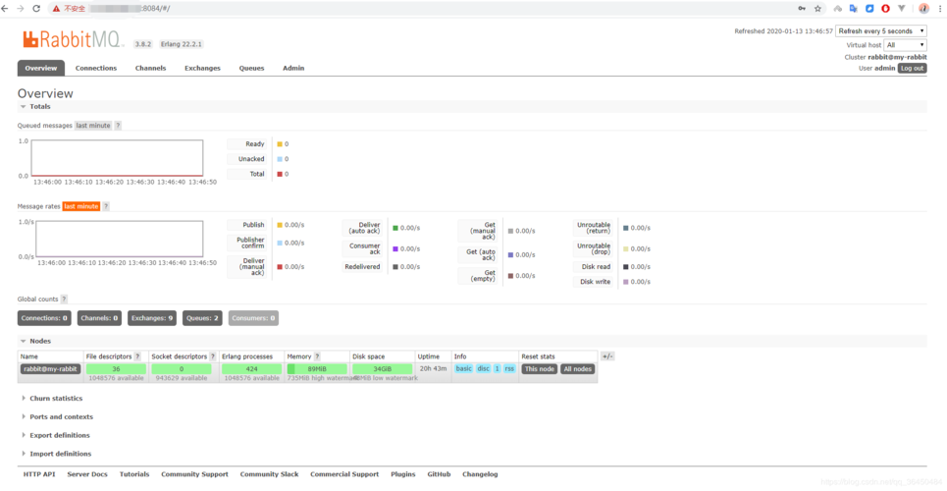Click the +/- columns toggle in Nodes table
The width and height of the screenshot is (947, 491).
pyautogui.click(x=607, y=356)
